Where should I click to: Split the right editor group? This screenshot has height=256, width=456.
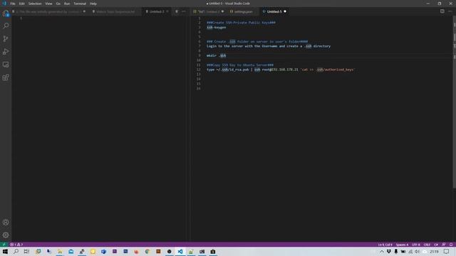click(x=442, y=11)
